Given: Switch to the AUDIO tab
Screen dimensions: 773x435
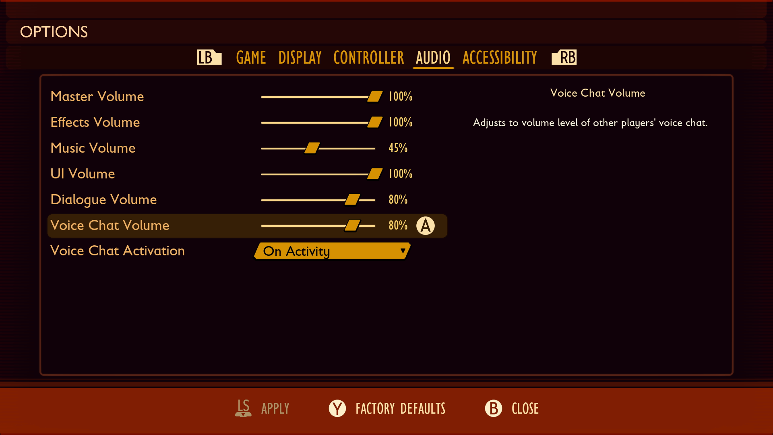Looking at the screenshot, I should 433,57.
